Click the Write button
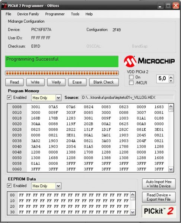Image resolution: width=181 pixels, height=223 pixels. 35,82
